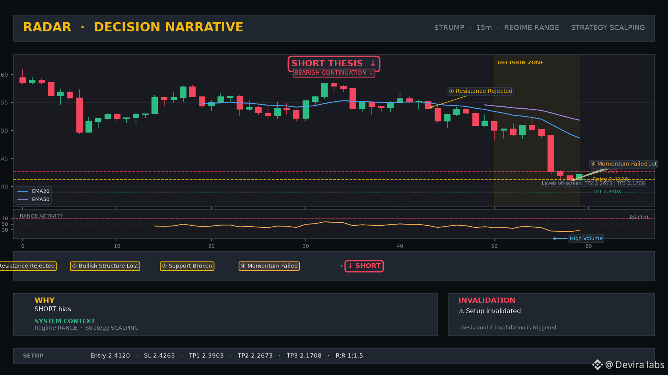This screenshot has height=375, width=668.
Task: Select the Bullish Structure Lost step chip
Action: tap(105, 266)
